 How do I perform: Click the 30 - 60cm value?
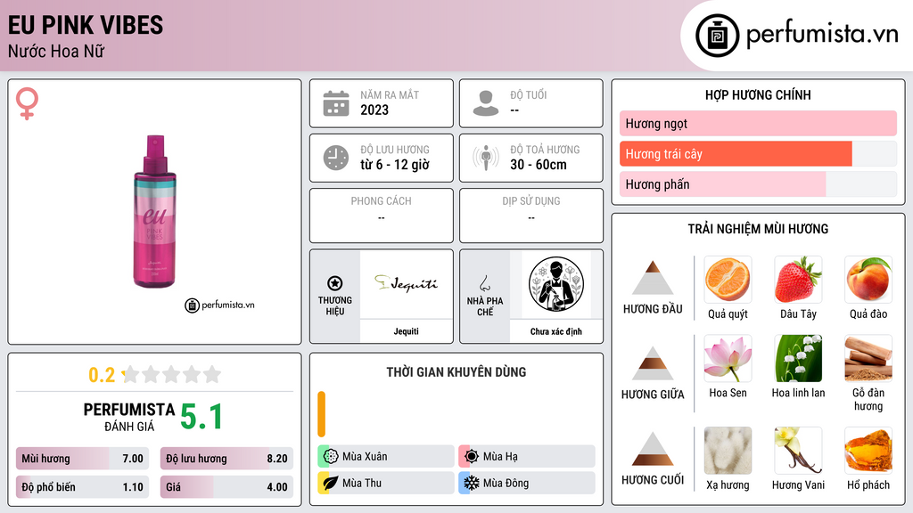(x=539, y=165)
